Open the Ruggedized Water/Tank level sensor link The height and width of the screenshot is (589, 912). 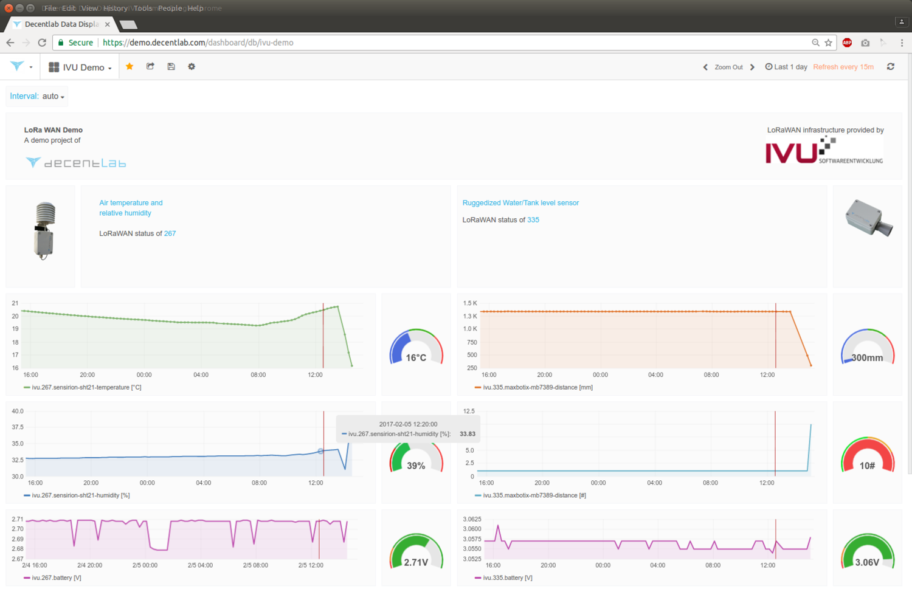tap(520, 203)
